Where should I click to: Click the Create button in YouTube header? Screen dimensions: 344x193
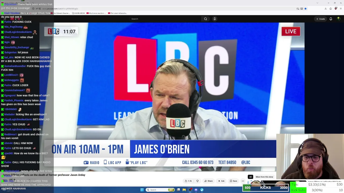[x=321, y=19]
